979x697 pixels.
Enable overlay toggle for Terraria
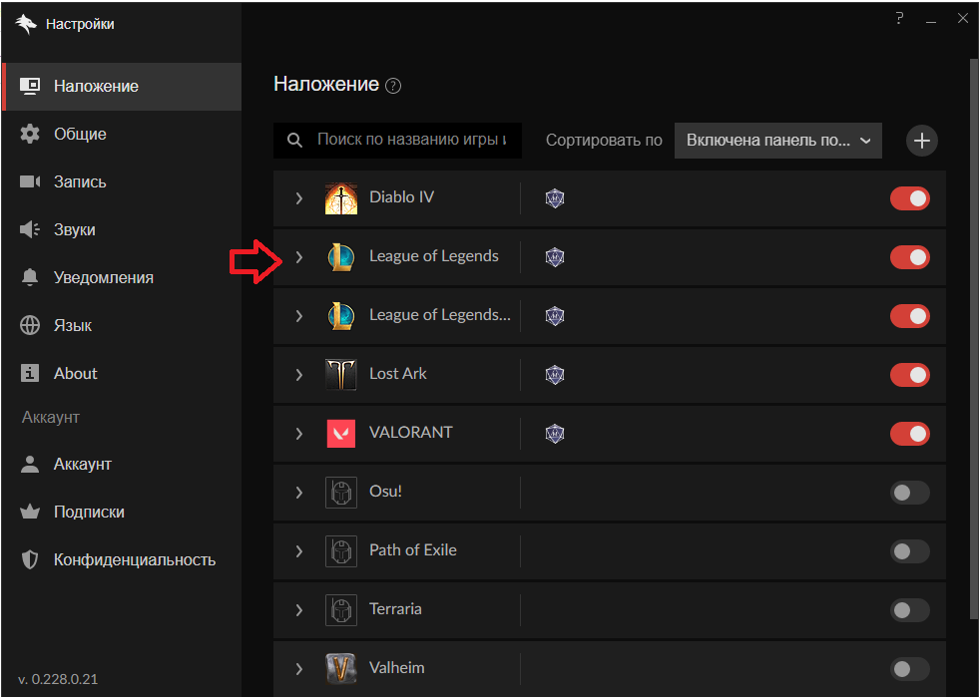click(x=910, y=610)
